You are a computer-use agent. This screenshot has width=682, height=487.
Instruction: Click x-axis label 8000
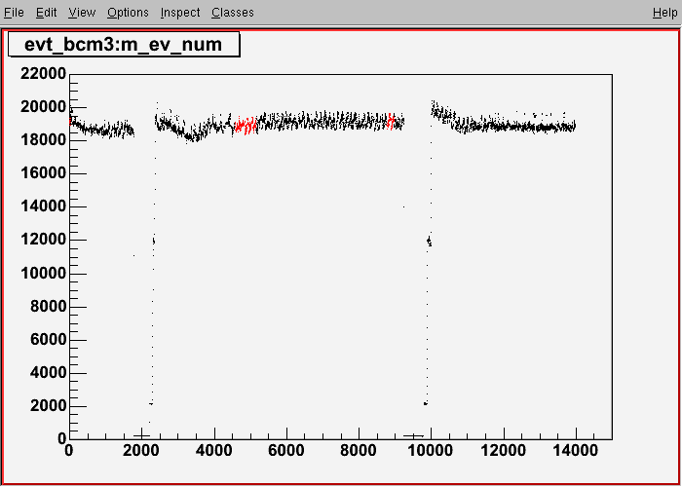tap(359, 451)
